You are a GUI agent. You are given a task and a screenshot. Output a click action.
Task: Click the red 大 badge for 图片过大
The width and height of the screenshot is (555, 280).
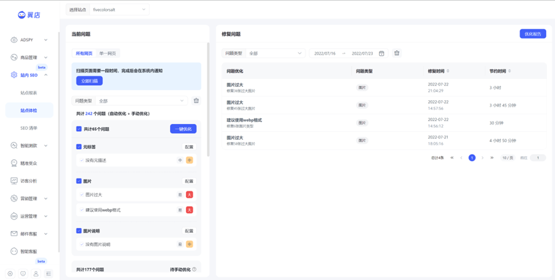click(189, 195)
